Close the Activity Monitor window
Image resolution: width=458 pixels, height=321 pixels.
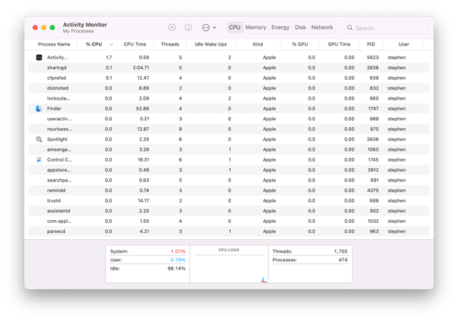35,28
